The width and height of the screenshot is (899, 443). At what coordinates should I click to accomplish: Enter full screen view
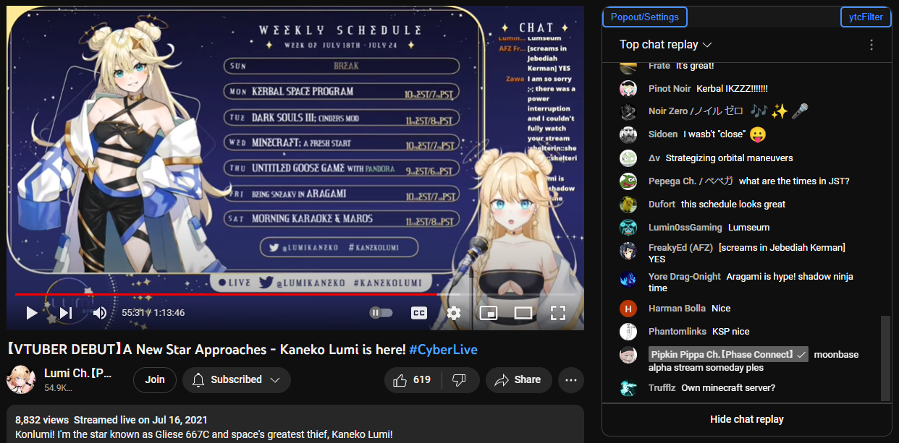(558, 313)
